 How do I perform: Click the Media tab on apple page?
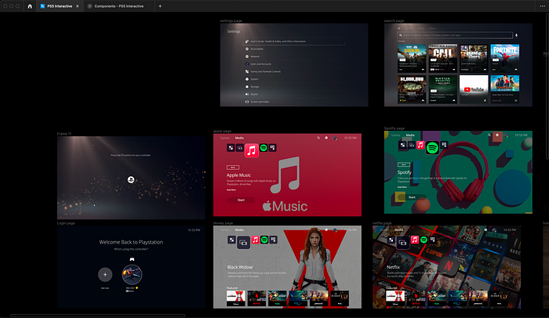click(239, 138)
